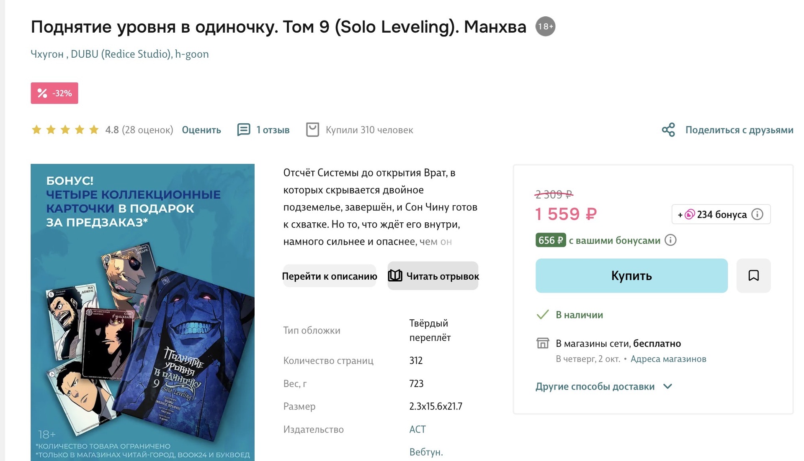Open Перейти к описанию
The height and width of the screenshot is (461, 804).
point(330,276)
